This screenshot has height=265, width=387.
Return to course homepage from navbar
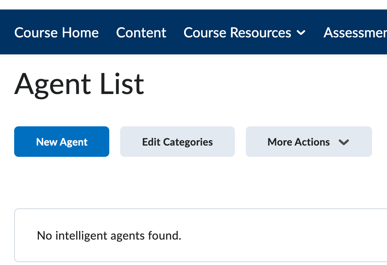point(56,33)
